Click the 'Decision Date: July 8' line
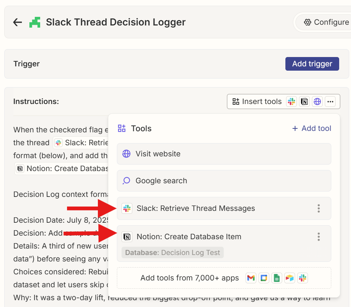The width and height of the screenshot is (351, 307). [x=61, y=220]
